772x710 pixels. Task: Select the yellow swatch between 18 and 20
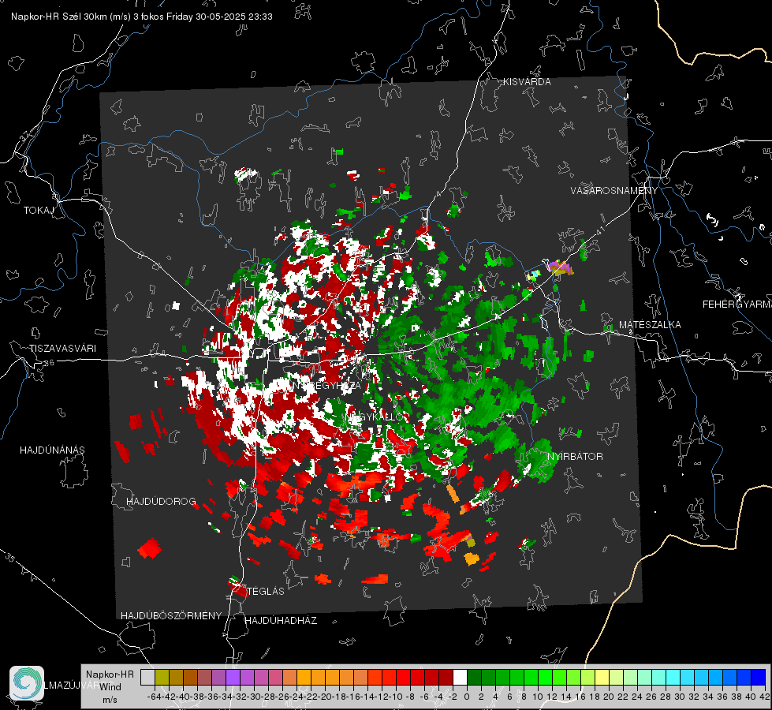click(602, 678)
